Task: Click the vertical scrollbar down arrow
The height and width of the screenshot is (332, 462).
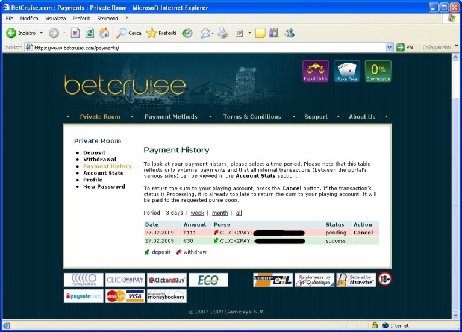Action: pos(455,315)
